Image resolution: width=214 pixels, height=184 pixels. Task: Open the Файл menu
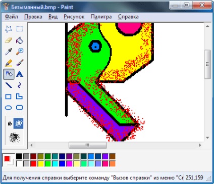11,17
